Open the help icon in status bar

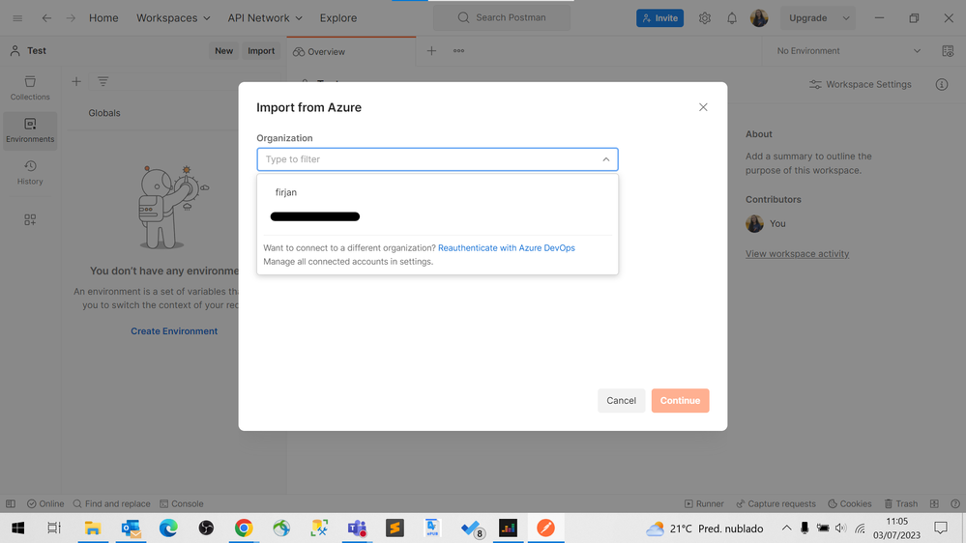(x=955, y=503)
